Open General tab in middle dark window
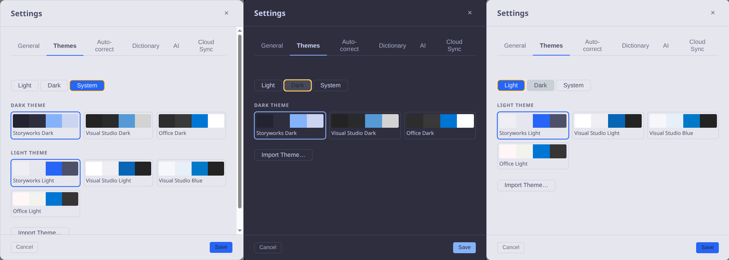 pyautogui.click(x=272, y=45)
